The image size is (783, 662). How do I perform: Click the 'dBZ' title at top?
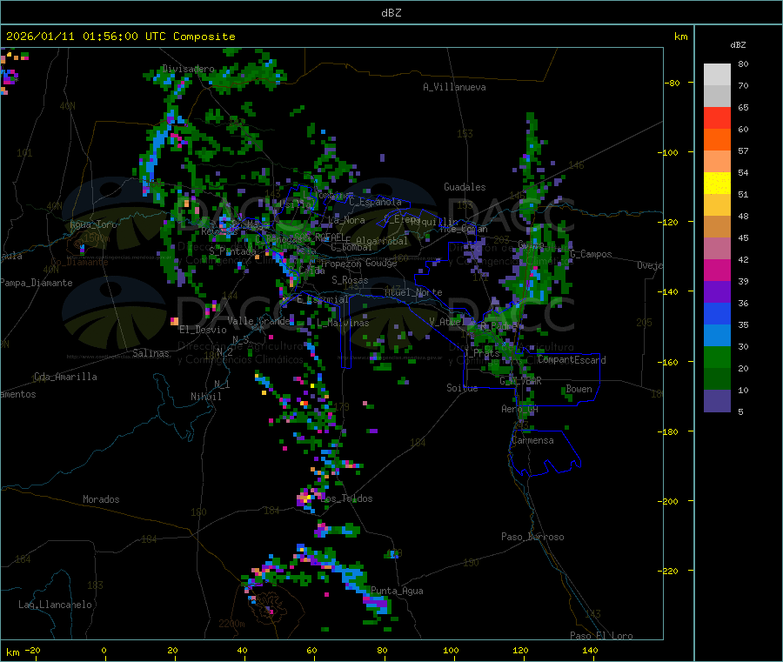[x=391, y=13]
